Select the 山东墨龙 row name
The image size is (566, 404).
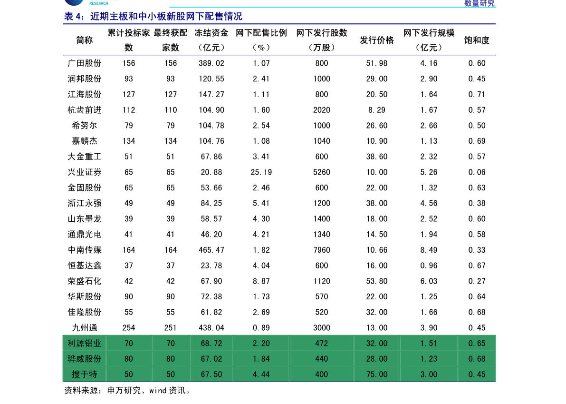click(x=85, y=218)
